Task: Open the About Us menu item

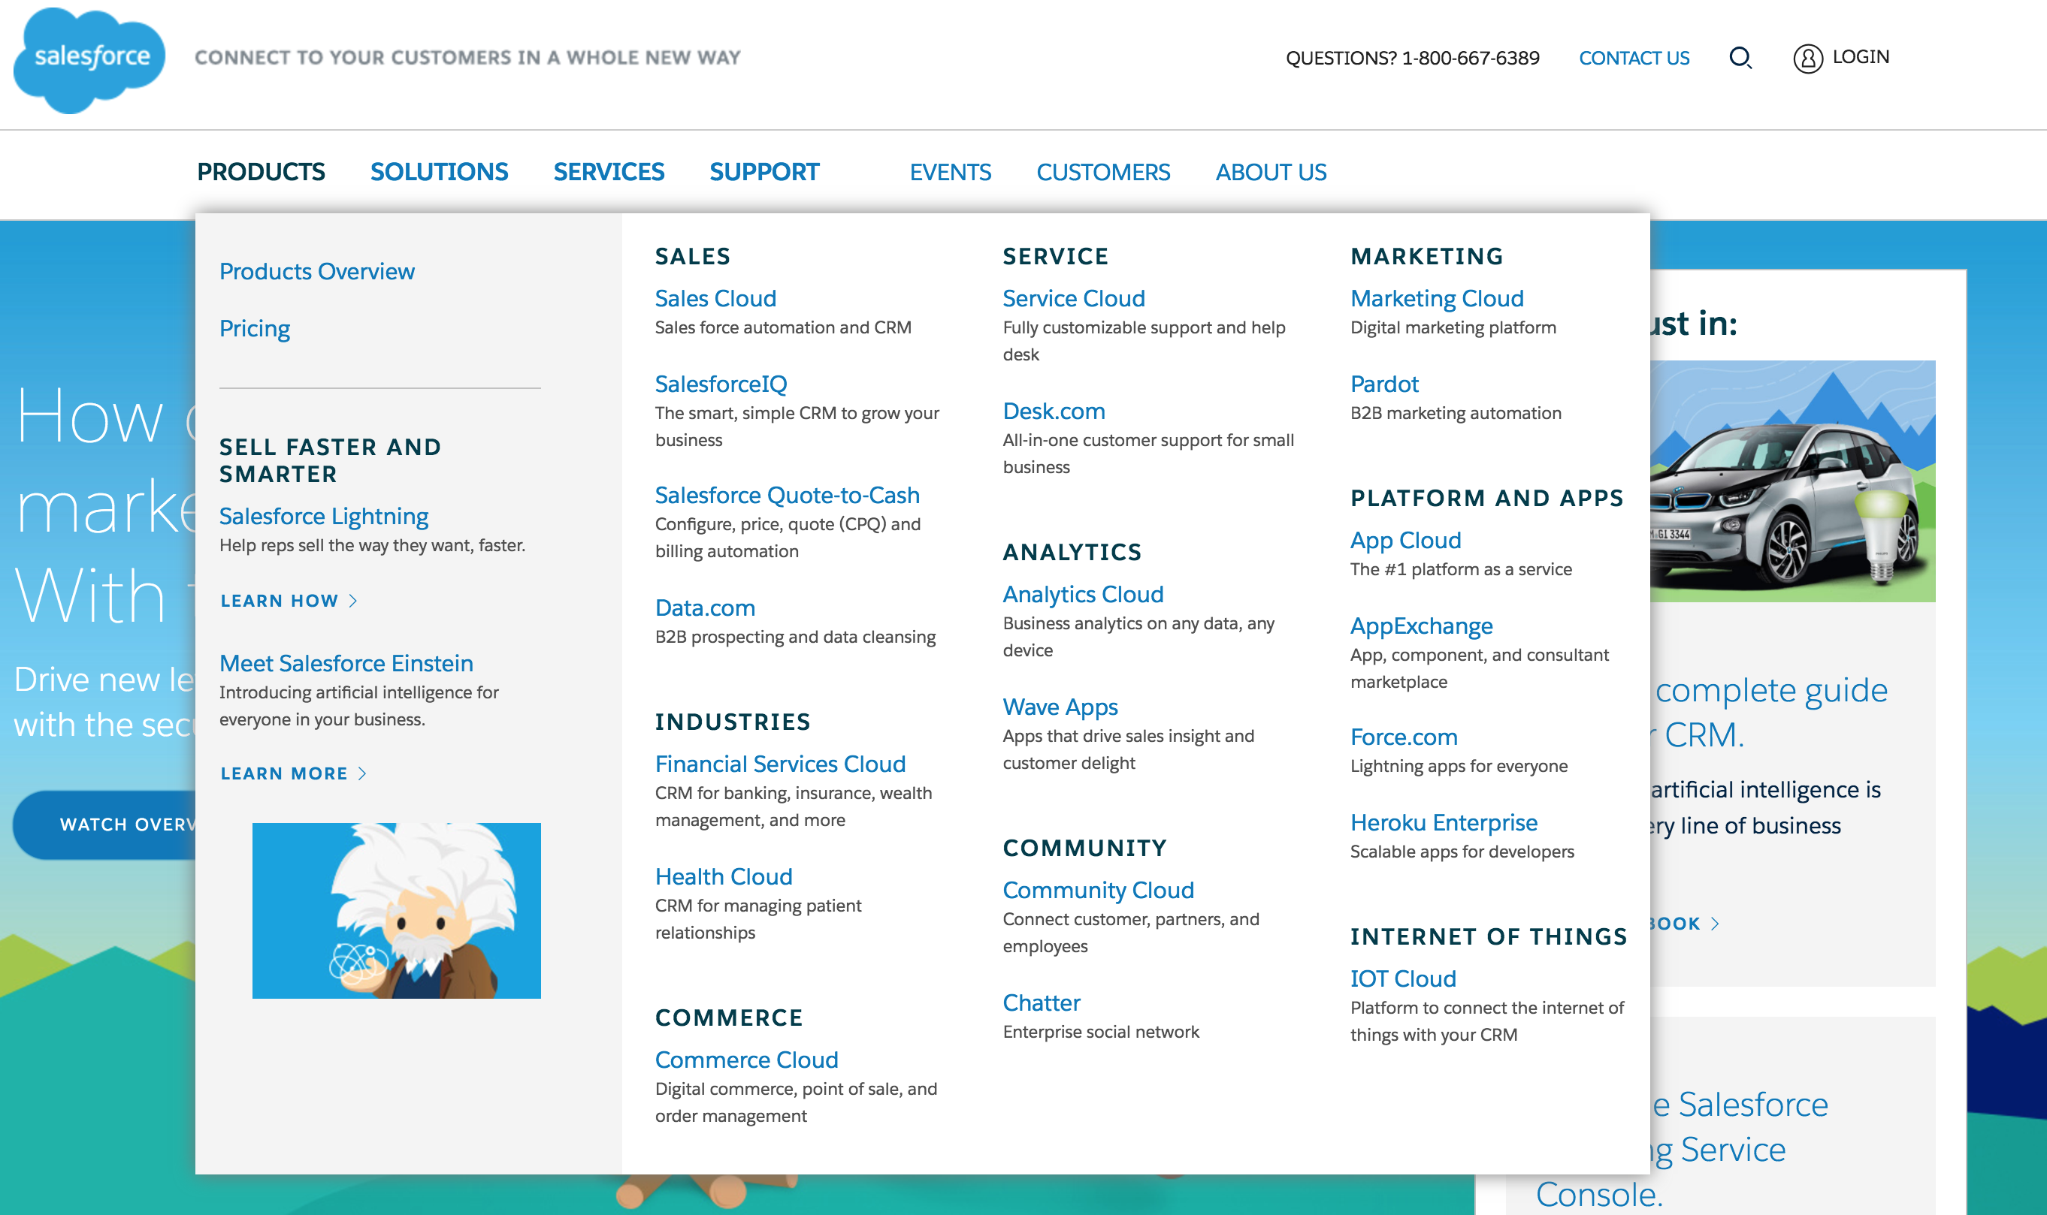Action: (x=1271, y=172)
